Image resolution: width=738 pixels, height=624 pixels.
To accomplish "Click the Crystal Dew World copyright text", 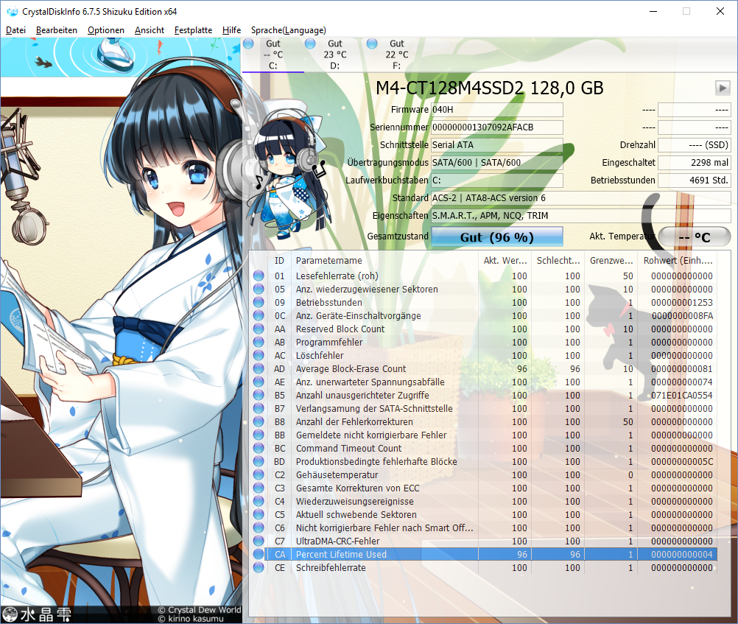I will (199, 609).
